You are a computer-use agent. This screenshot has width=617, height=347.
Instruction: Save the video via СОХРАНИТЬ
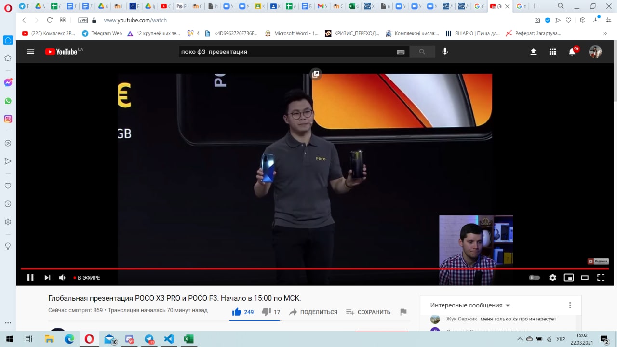click(369, 312)
